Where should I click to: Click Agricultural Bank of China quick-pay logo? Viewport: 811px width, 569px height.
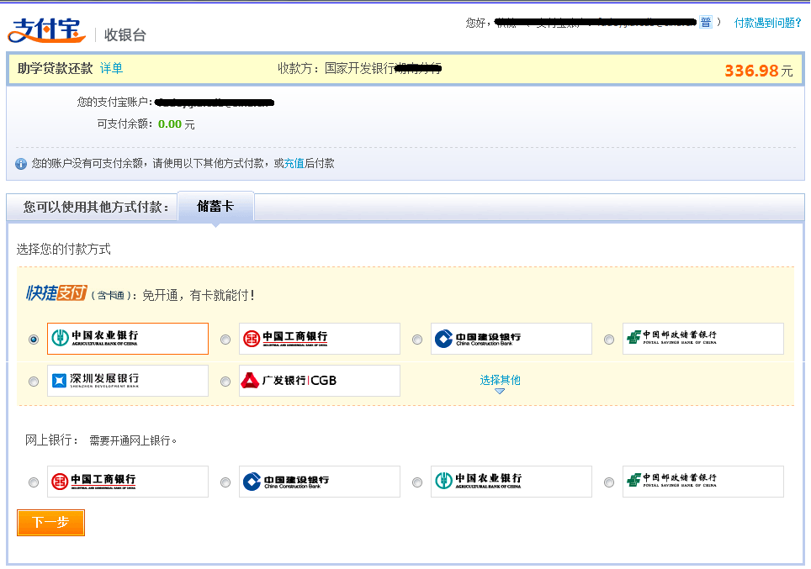coord(127,339)
